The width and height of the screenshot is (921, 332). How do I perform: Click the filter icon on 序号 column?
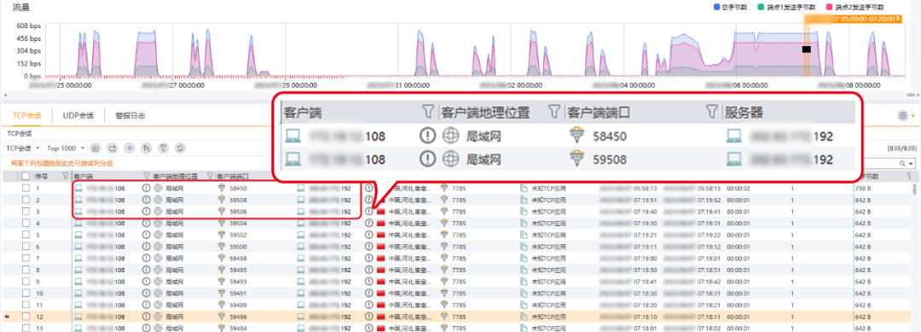click(x=65, y=176)
